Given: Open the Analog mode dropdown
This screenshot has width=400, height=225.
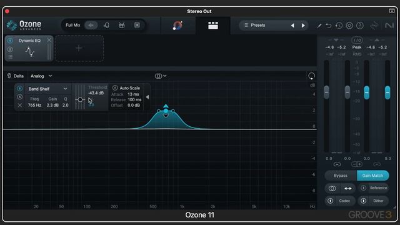Looking at the screenshot, I should (x=41, y=76).
